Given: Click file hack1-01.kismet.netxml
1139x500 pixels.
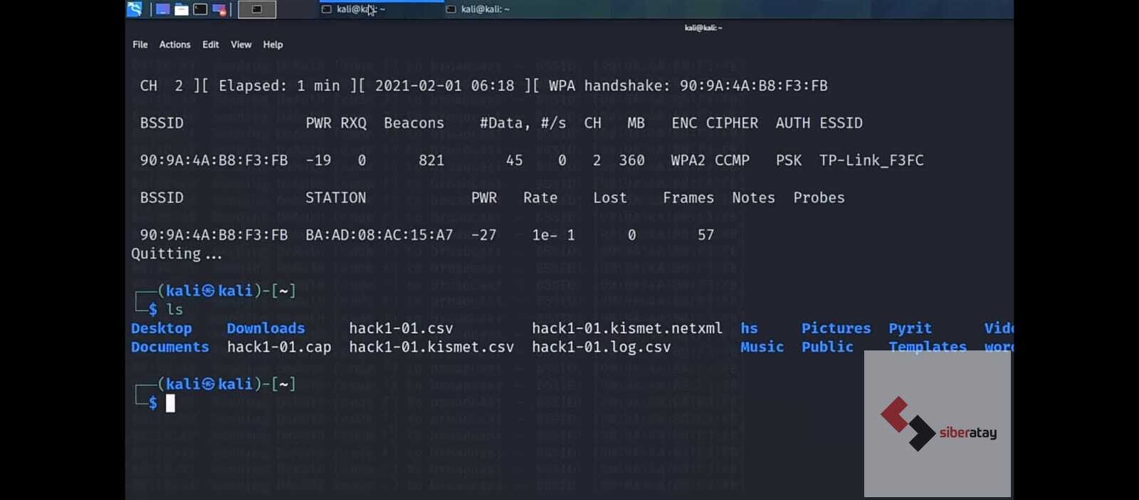Looking at the screenshot, I should click(627, 328).
